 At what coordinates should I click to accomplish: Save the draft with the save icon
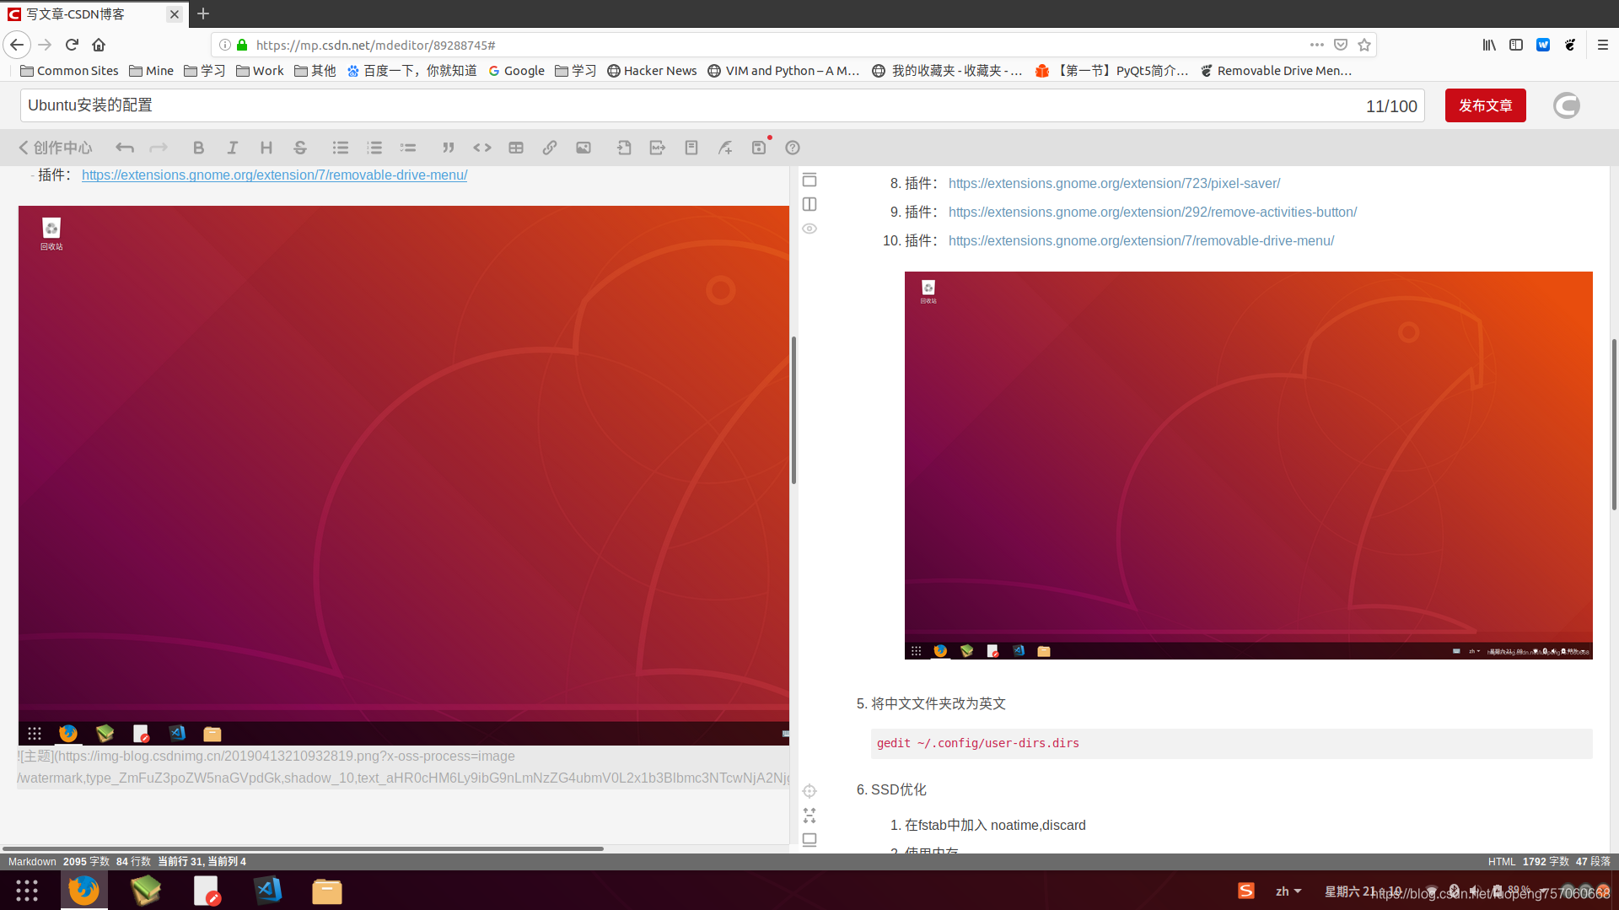pos(759,148)
